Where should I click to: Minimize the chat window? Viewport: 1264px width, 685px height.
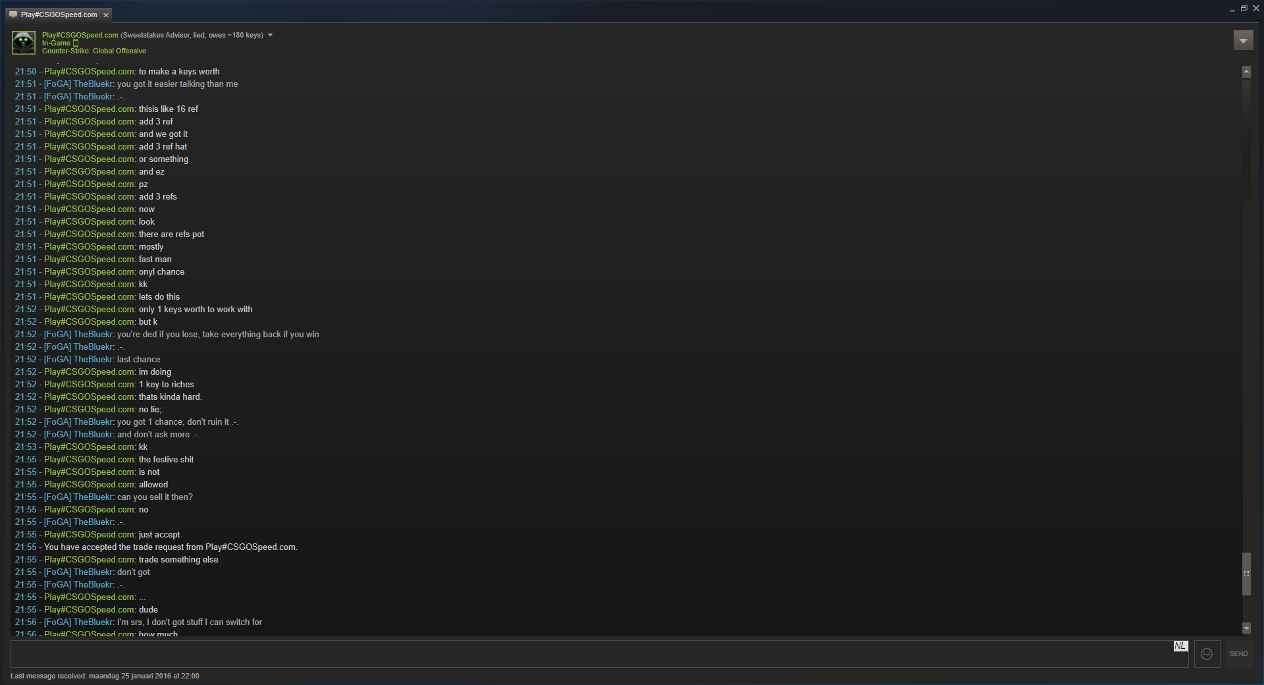1232,9
